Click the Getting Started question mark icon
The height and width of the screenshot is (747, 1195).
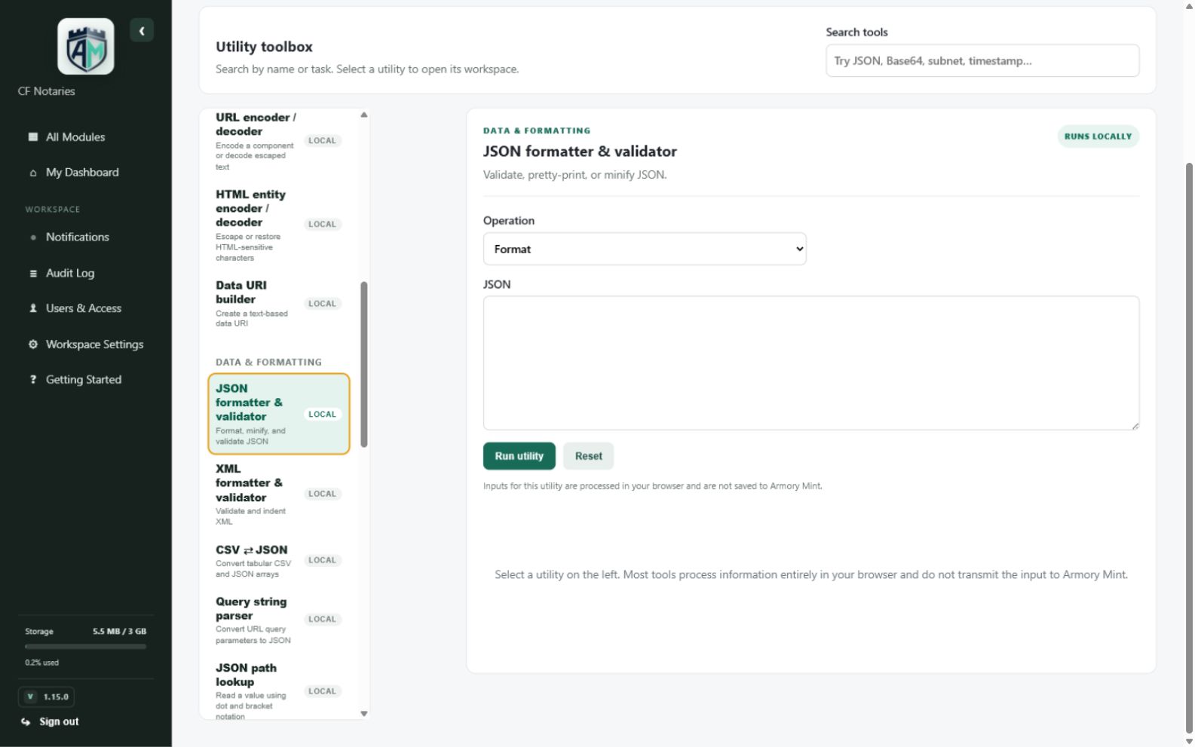click(x=32, y=380)
